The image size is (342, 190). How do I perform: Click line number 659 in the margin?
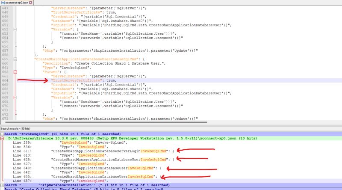pyautogui.click(x=5, y=59)
